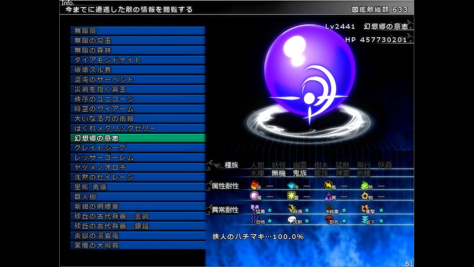Click the star beside 恐怖
This screenshot has height=267, width=474.
pyautogui.click(x=270, y=221)
